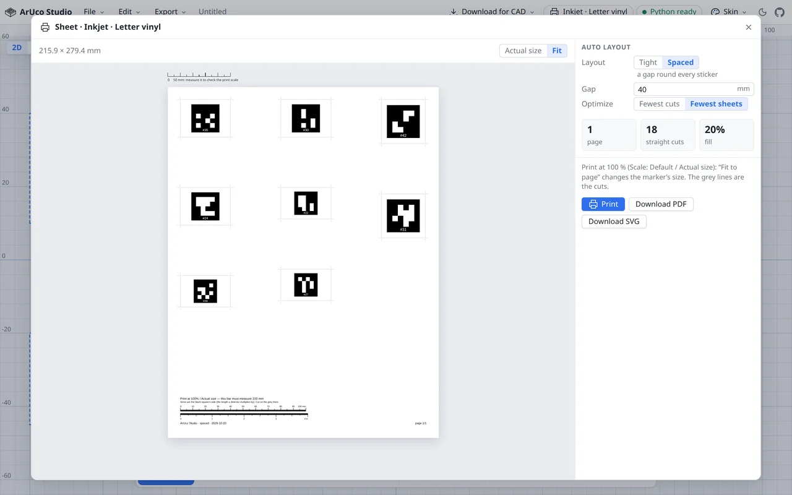Switch preview to Actual size

(x=523, y=51)
